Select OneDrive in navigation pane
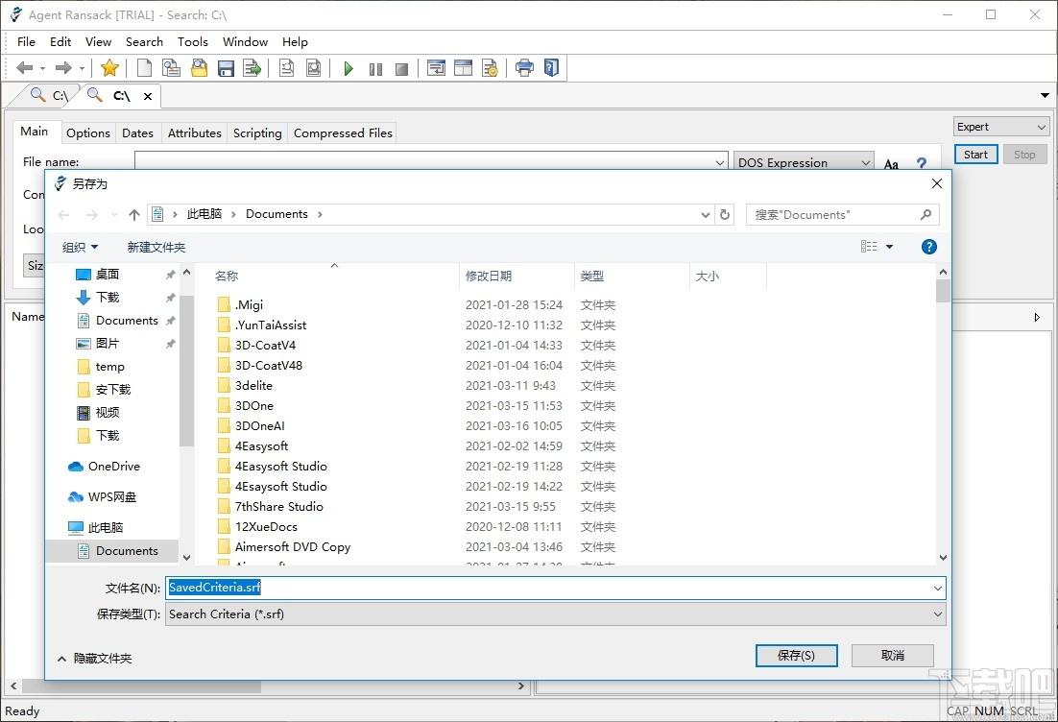 click(104, 467)
